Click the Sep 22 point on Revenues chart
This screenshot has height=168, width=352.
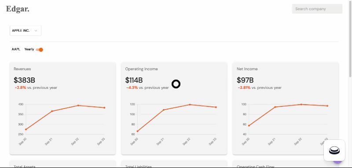click(78, 106)
